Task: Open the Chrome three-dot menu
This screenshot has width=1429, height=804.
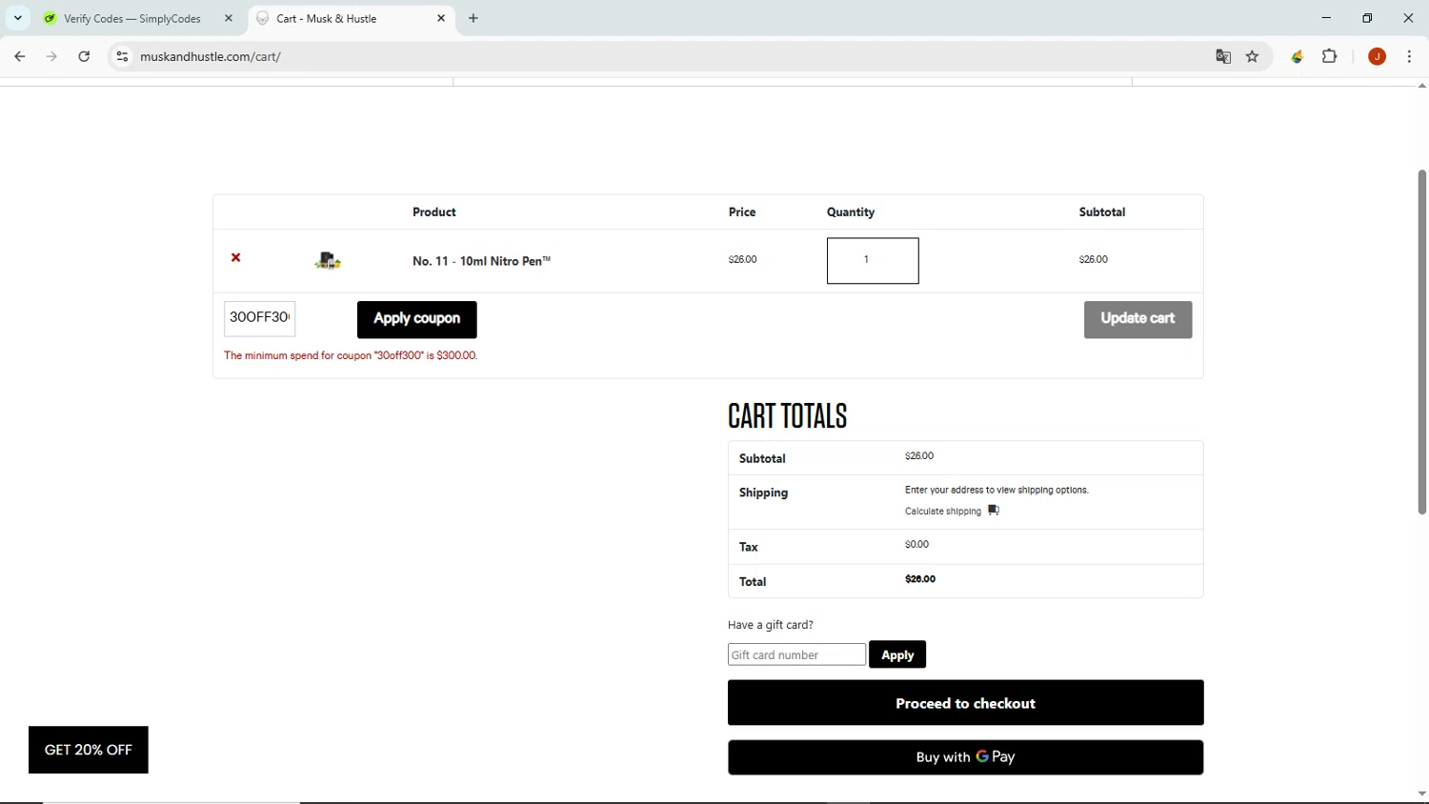Action: [1410, 56]
